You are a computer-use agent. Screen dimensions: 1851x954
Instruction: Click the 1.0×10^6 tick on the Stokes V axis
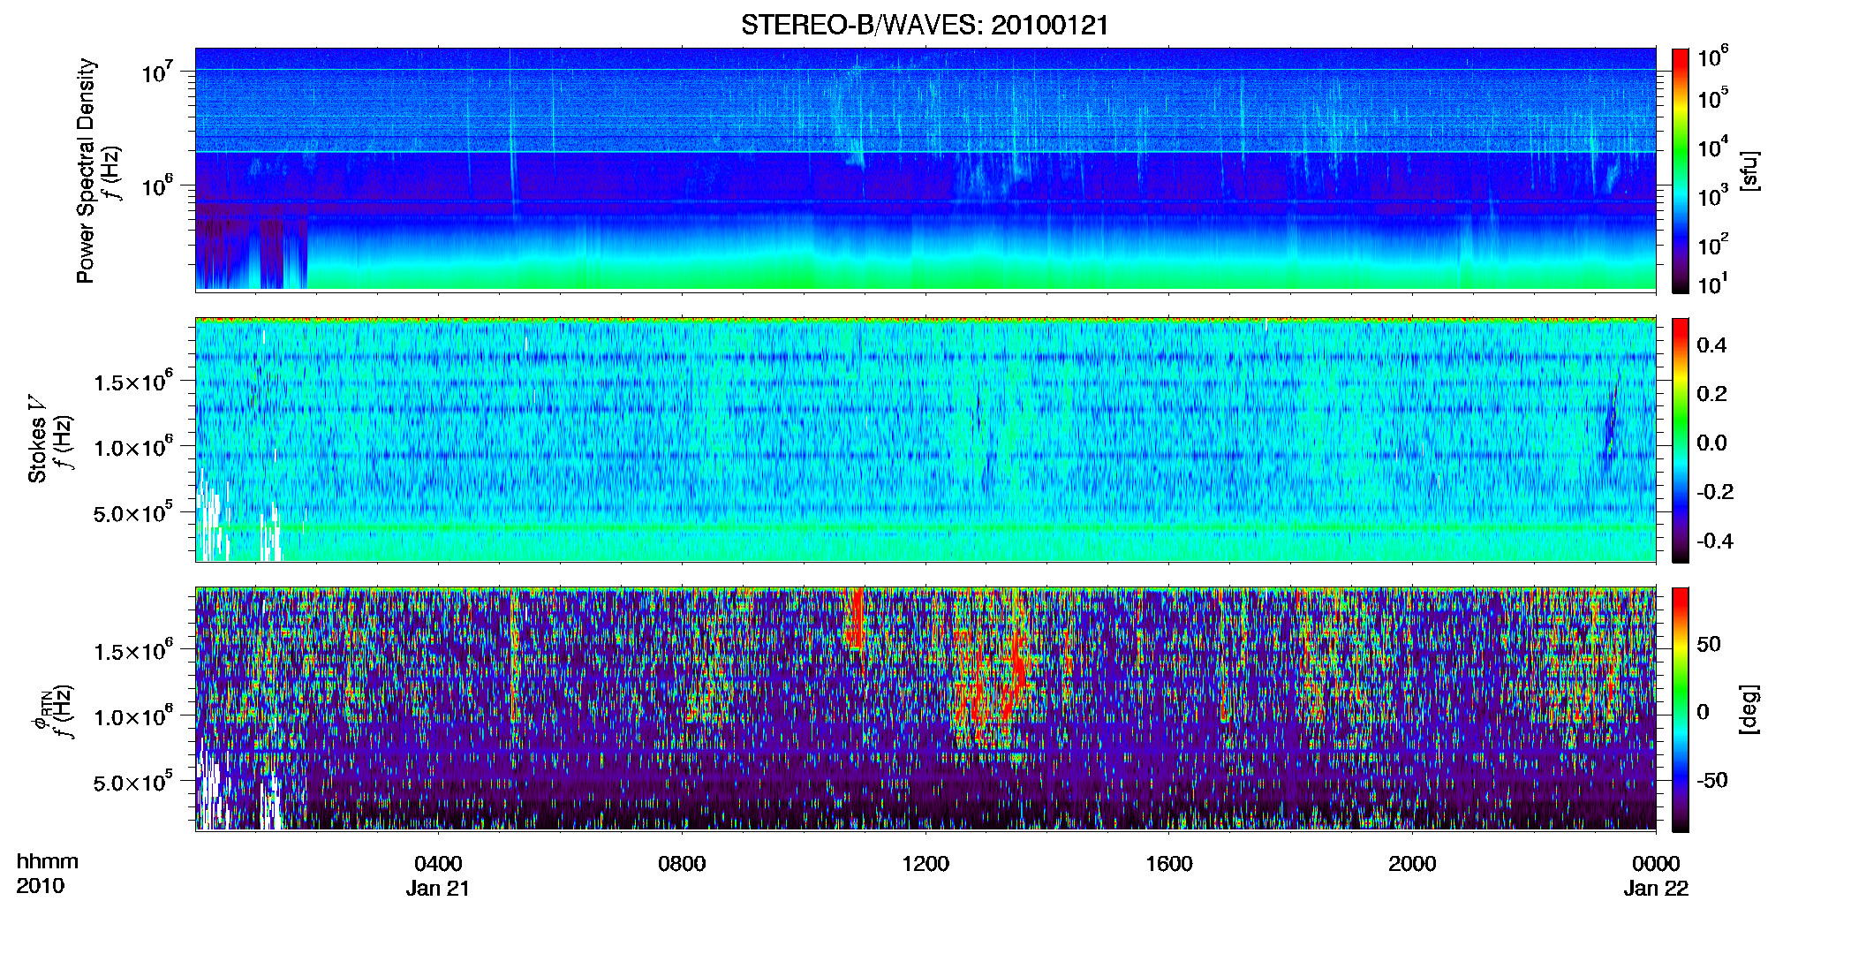133,447
